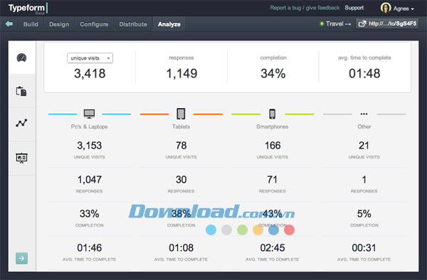
Task: Switch to the Build tab
Action: [31, 24]
